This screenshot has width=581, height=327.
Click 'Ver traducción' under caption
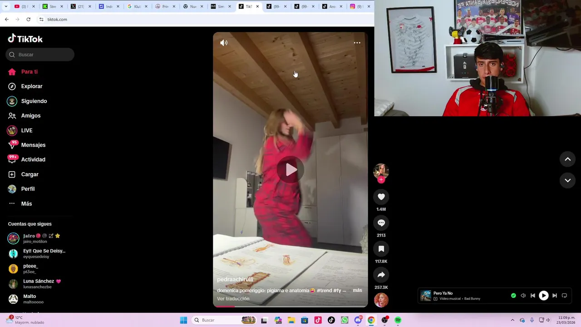233,298
